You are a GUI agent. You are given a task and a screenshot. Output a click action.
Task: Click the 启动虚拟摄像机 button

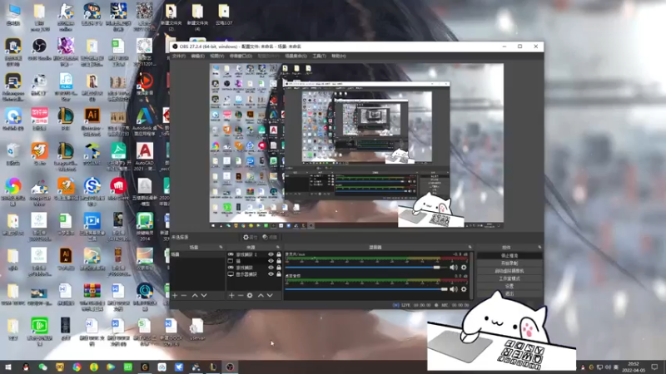509,271
